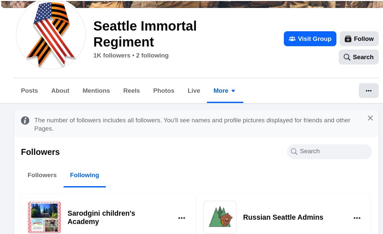The width and height of the screenshot is (383, 234).
Task: Switch to the Followers sub-tab
Action: point(42,175)
